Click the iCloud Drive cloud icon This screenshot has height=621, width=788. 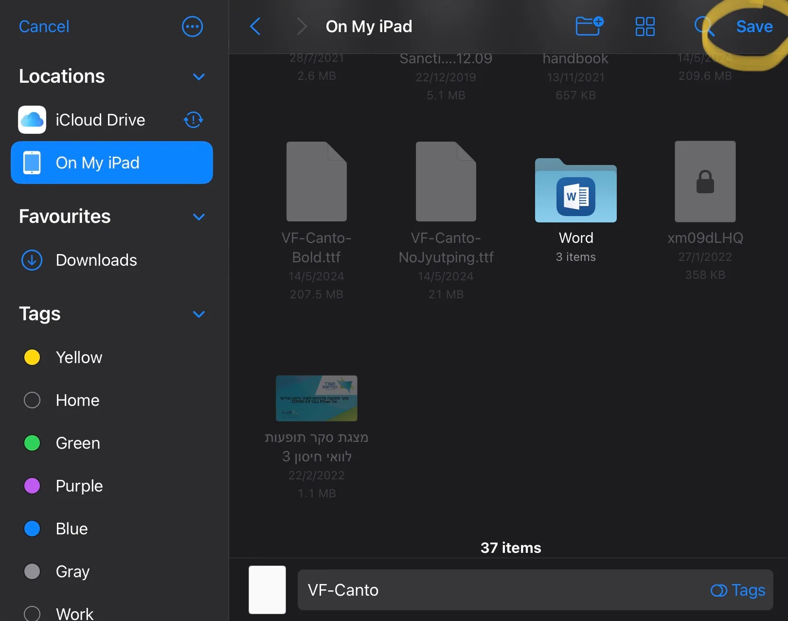32,120
